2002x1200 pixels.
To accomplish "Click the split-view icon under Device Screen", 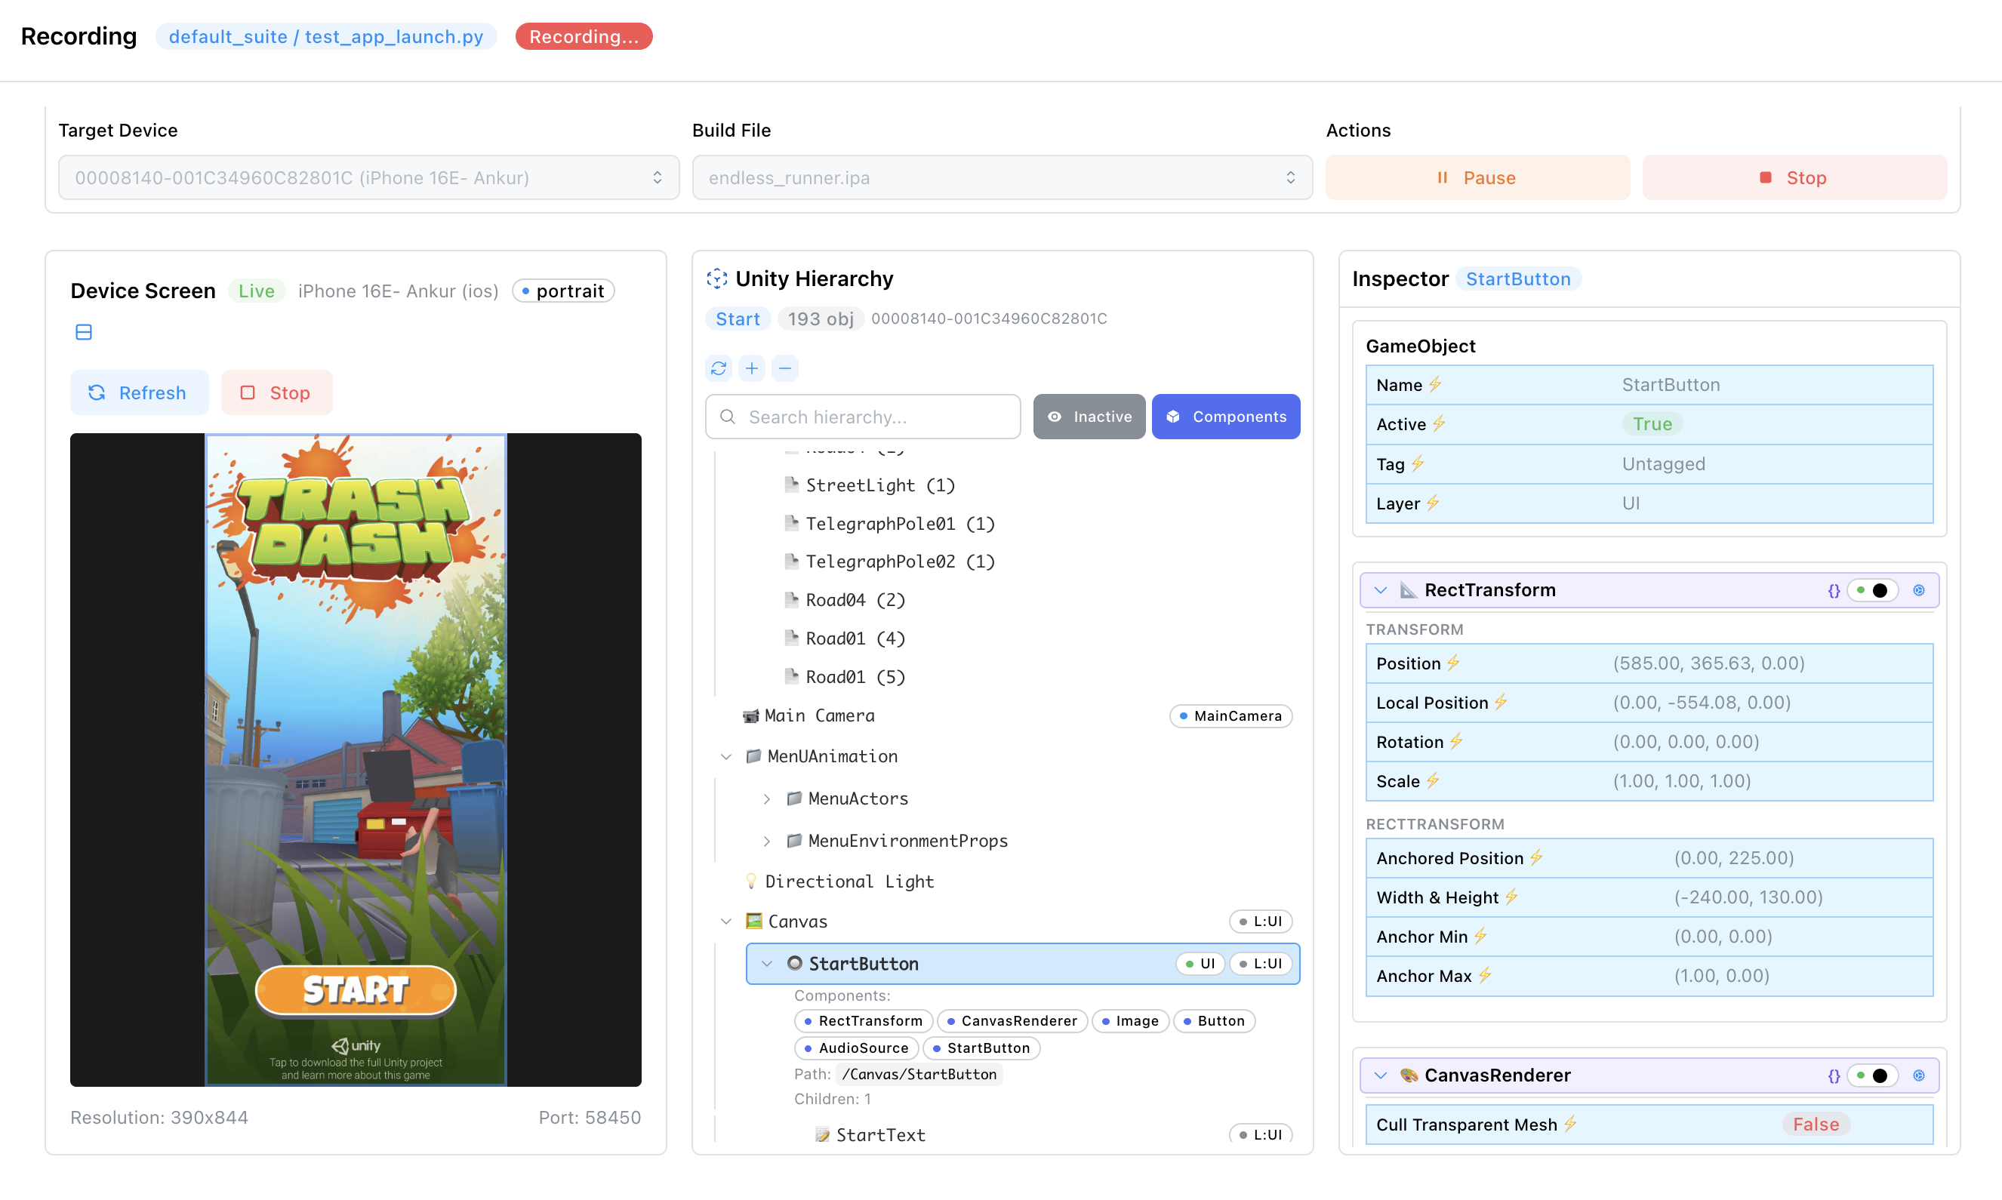I will (83, 331).
